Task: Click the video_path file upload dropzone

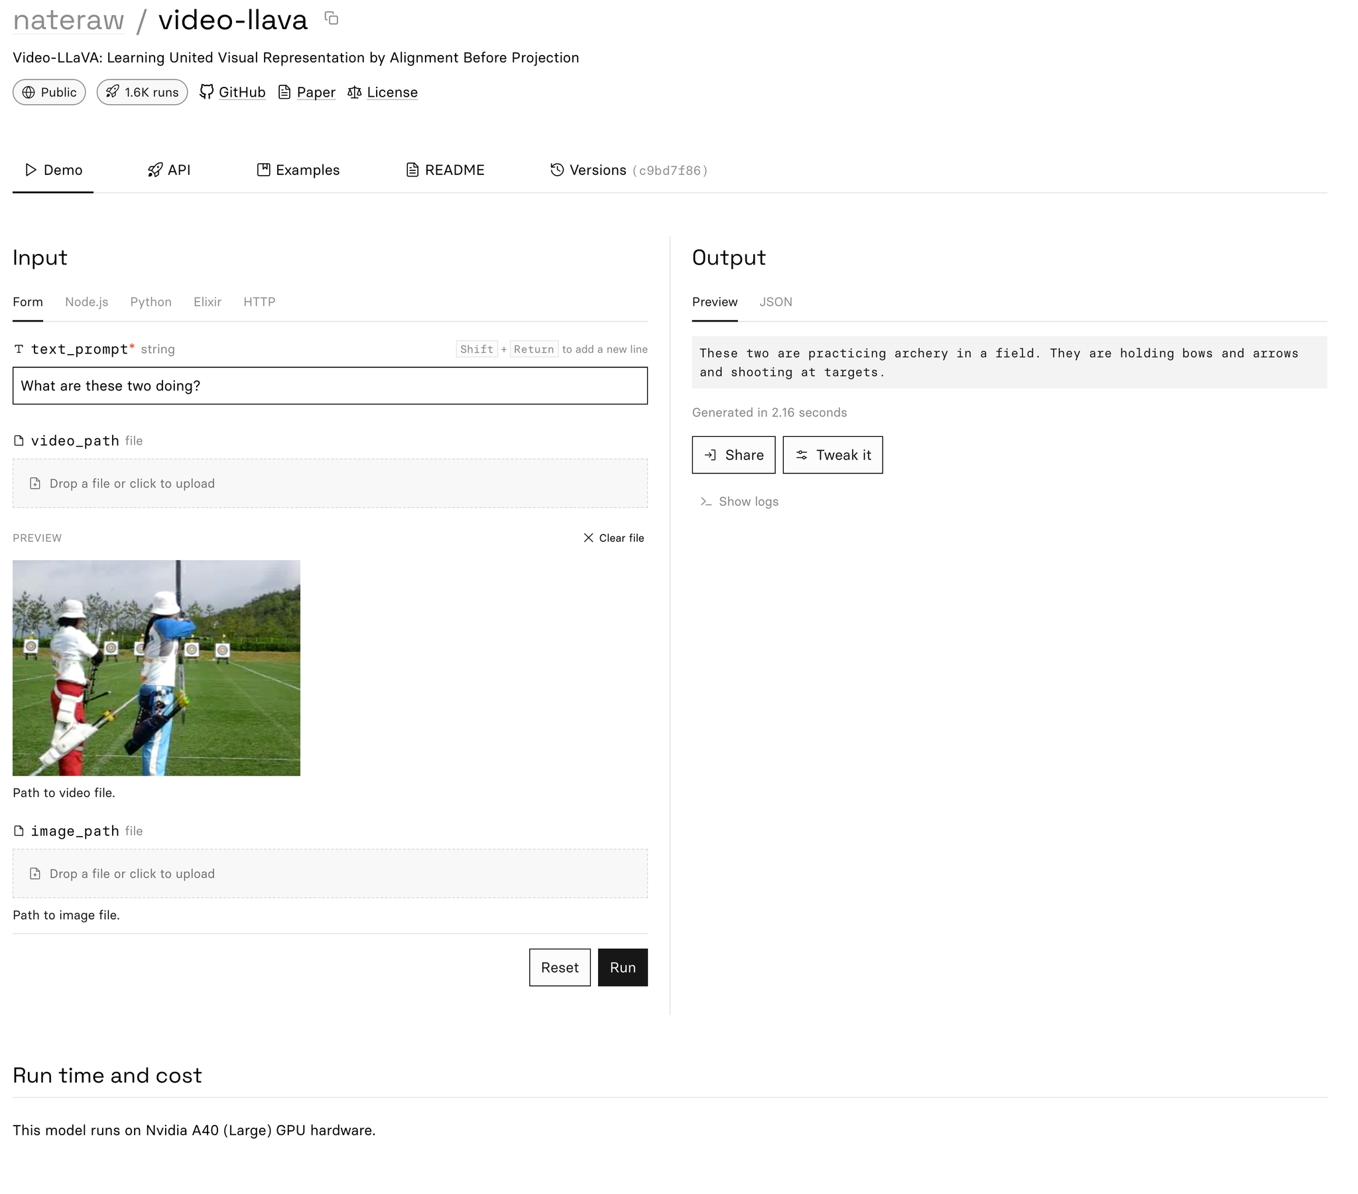Action: 330,484
